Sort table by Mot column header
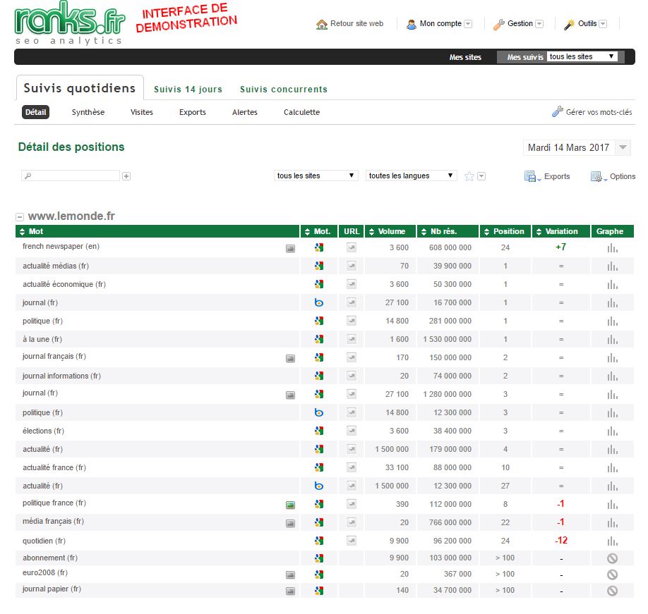 coord(157,231)
